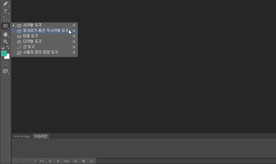276x164 pixels.
Task: Click the Rectangle shape tool in the toolbar
Action: (6, 26)
